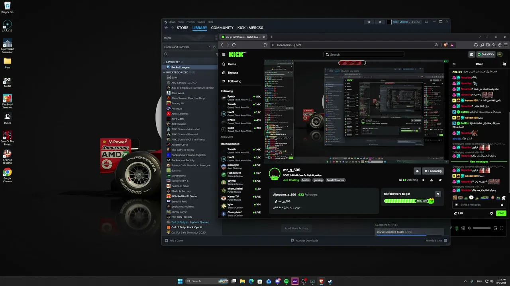
Task: Open the J.A.R.V.I.S desktop shortcut
Action: click(7, 26)
